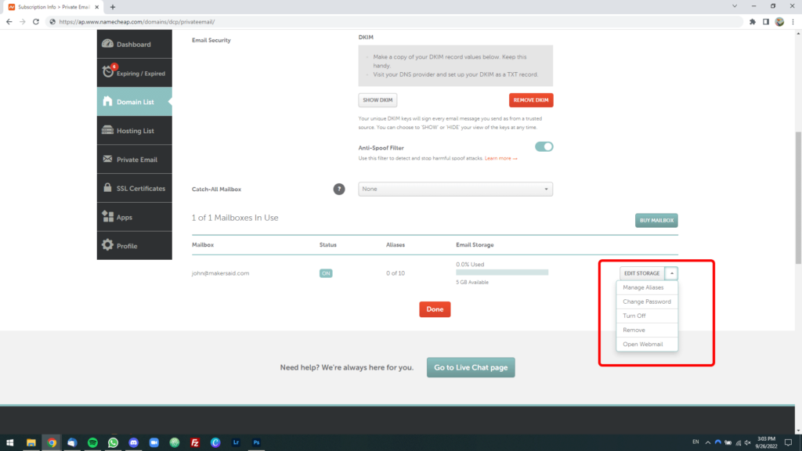Open the Anti-Spoof Learn more link
This screenshot has width=802, height=451.
[x=500, y=158]
